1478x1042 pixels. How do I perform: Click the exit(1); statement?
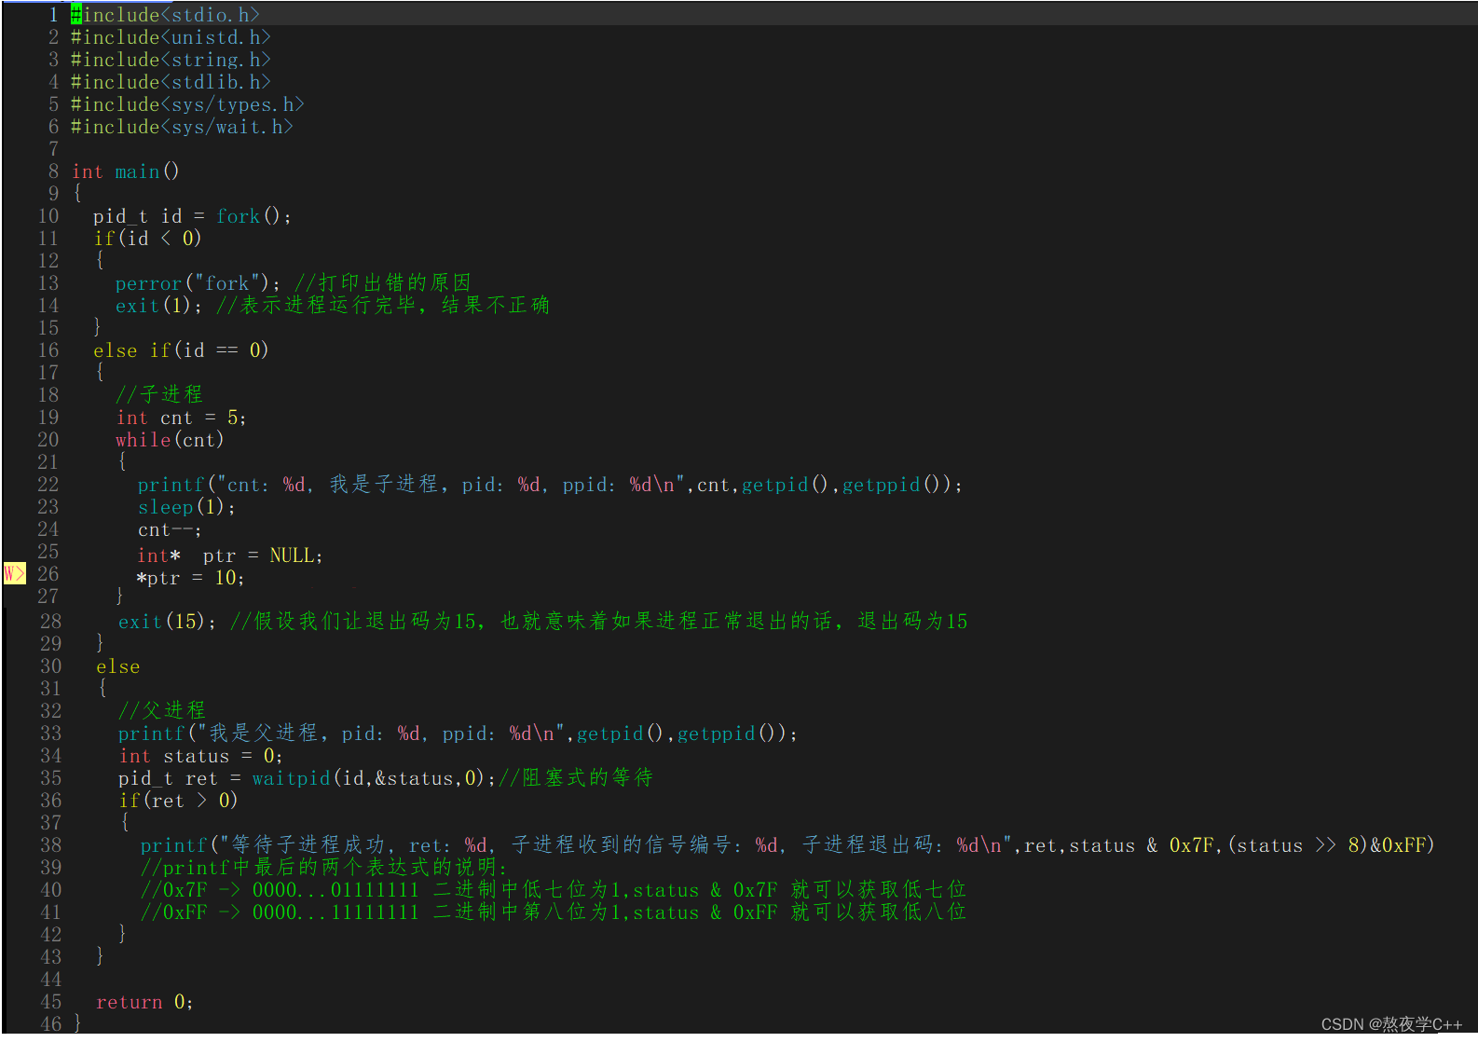click(159, 306)
